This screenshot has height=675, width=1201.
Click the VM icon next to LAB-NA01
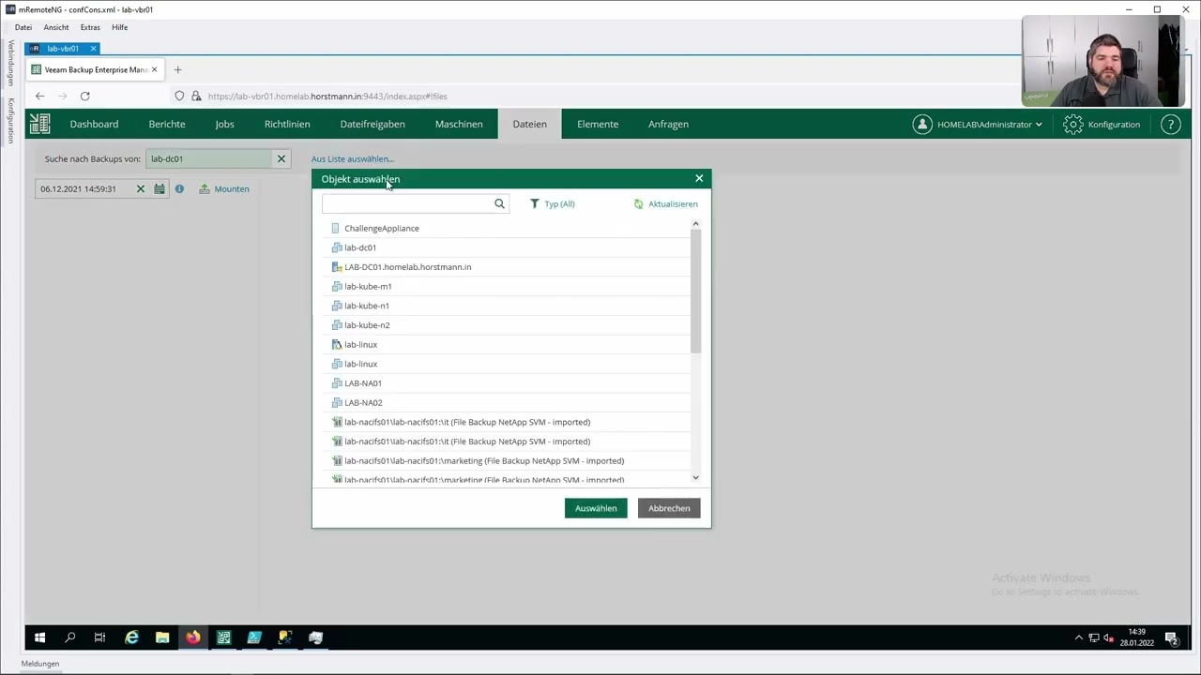[x=337, y=383]
